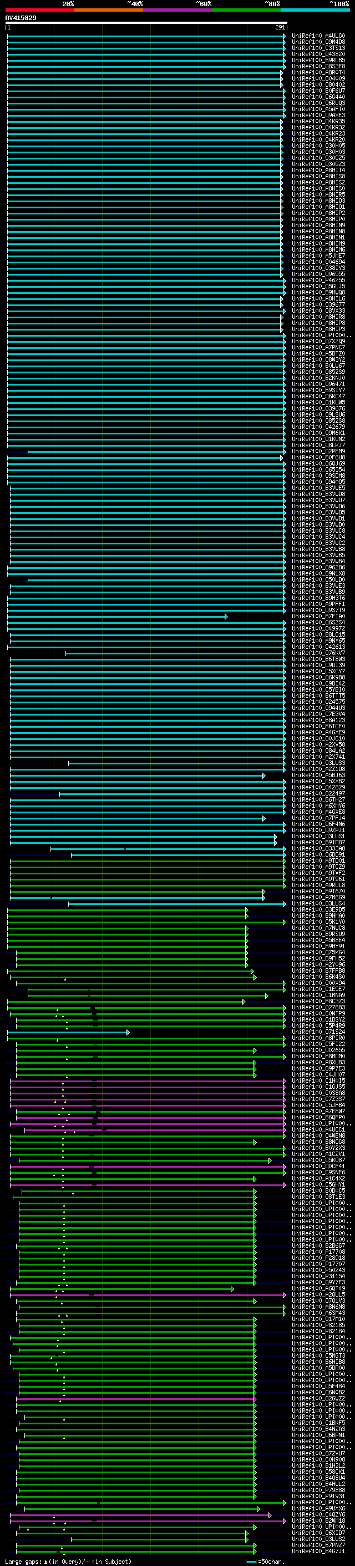The image size is (355, 1566).
Task: Select the UniRef100_Q30H05 entry
Action: tap(318, 146)
